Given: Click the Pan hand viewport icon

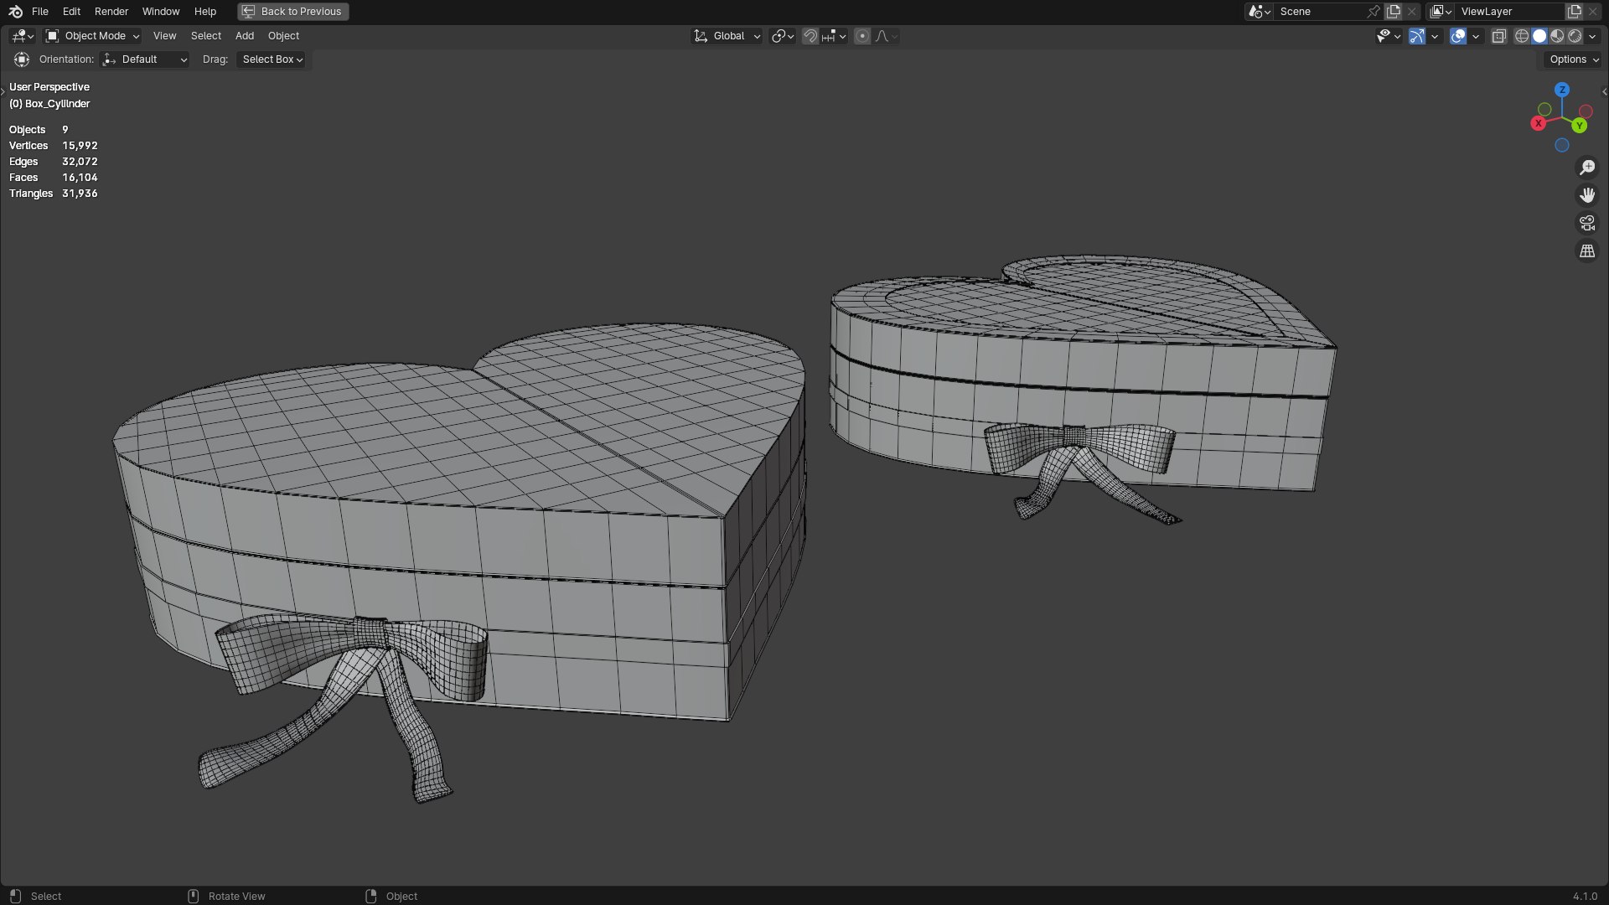Looking at the screenshot, I should [x=1587, y=195].
